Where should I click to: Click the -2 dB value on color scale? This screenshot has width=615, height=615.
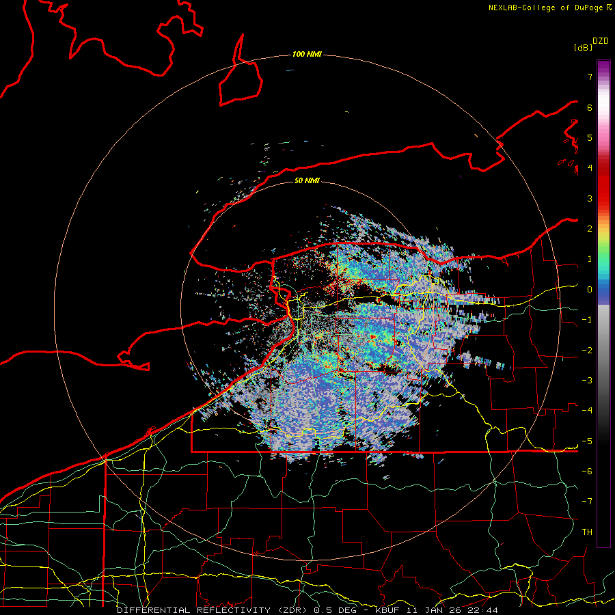coord(587,351)
